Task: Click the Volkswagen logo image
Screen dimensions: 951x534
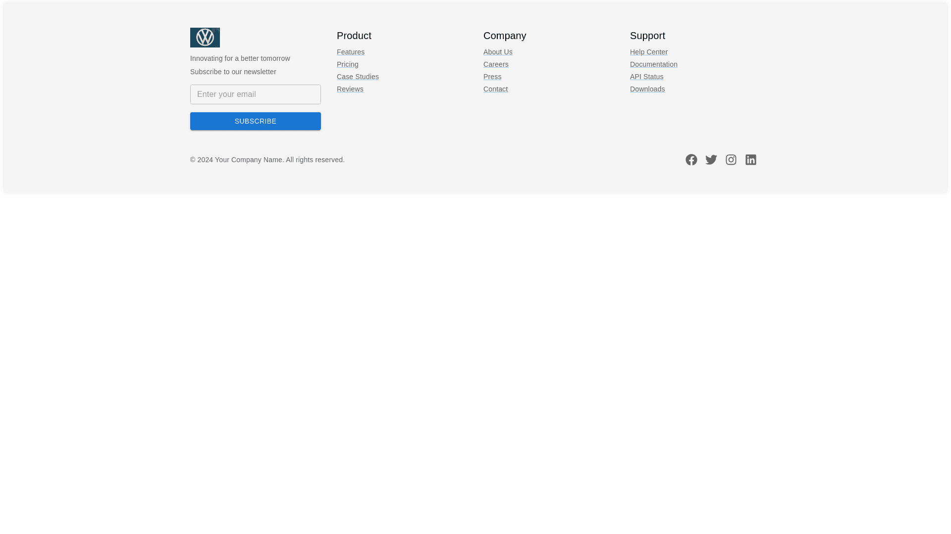Action: pyautogui.click(x=205, y=38)
